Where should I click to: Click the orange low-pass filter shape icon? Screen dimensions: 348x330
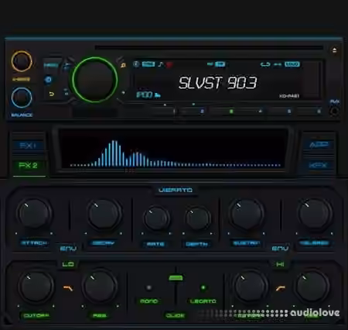68,288
